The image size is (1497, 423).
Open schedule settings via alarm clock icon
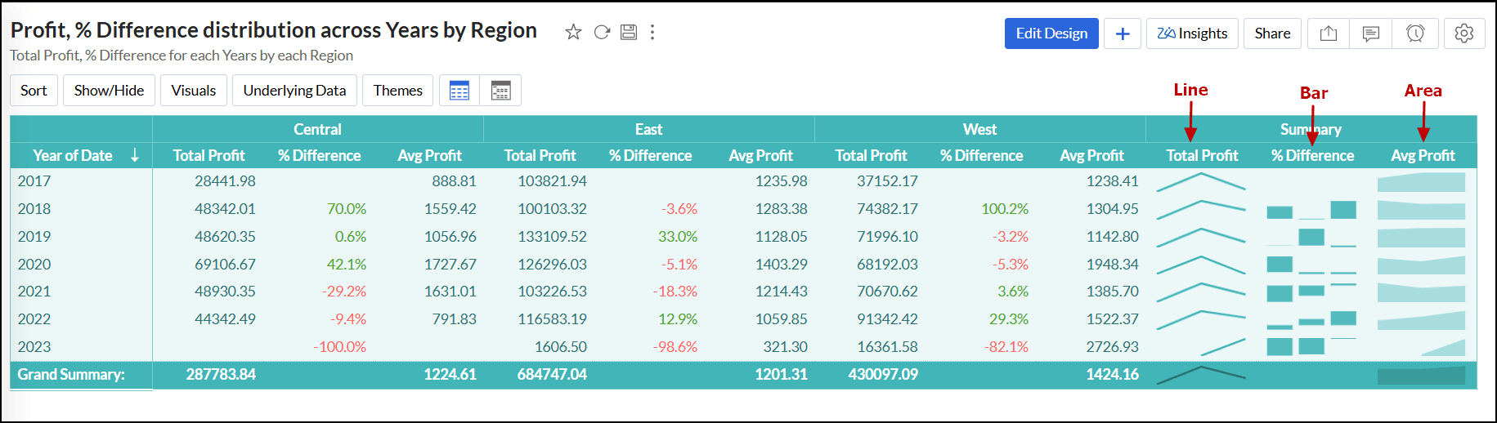click(x=1415, y=33)
